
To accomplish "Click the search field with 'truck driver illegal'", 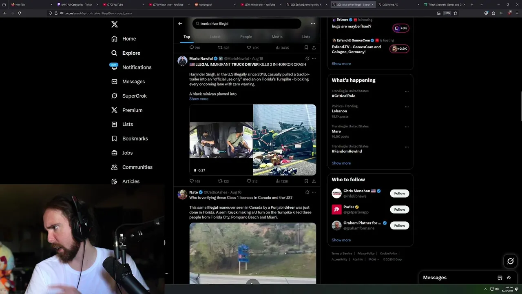I will (247, 24).
